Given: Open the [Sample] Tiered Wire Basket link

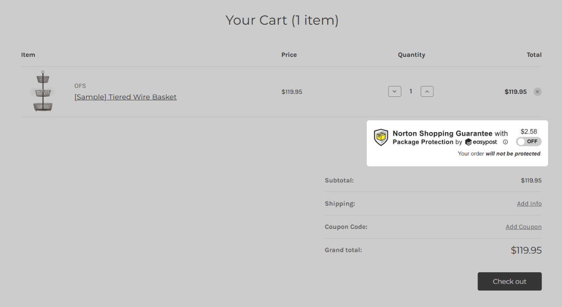Looking at the screenshot, I should 125,97.
